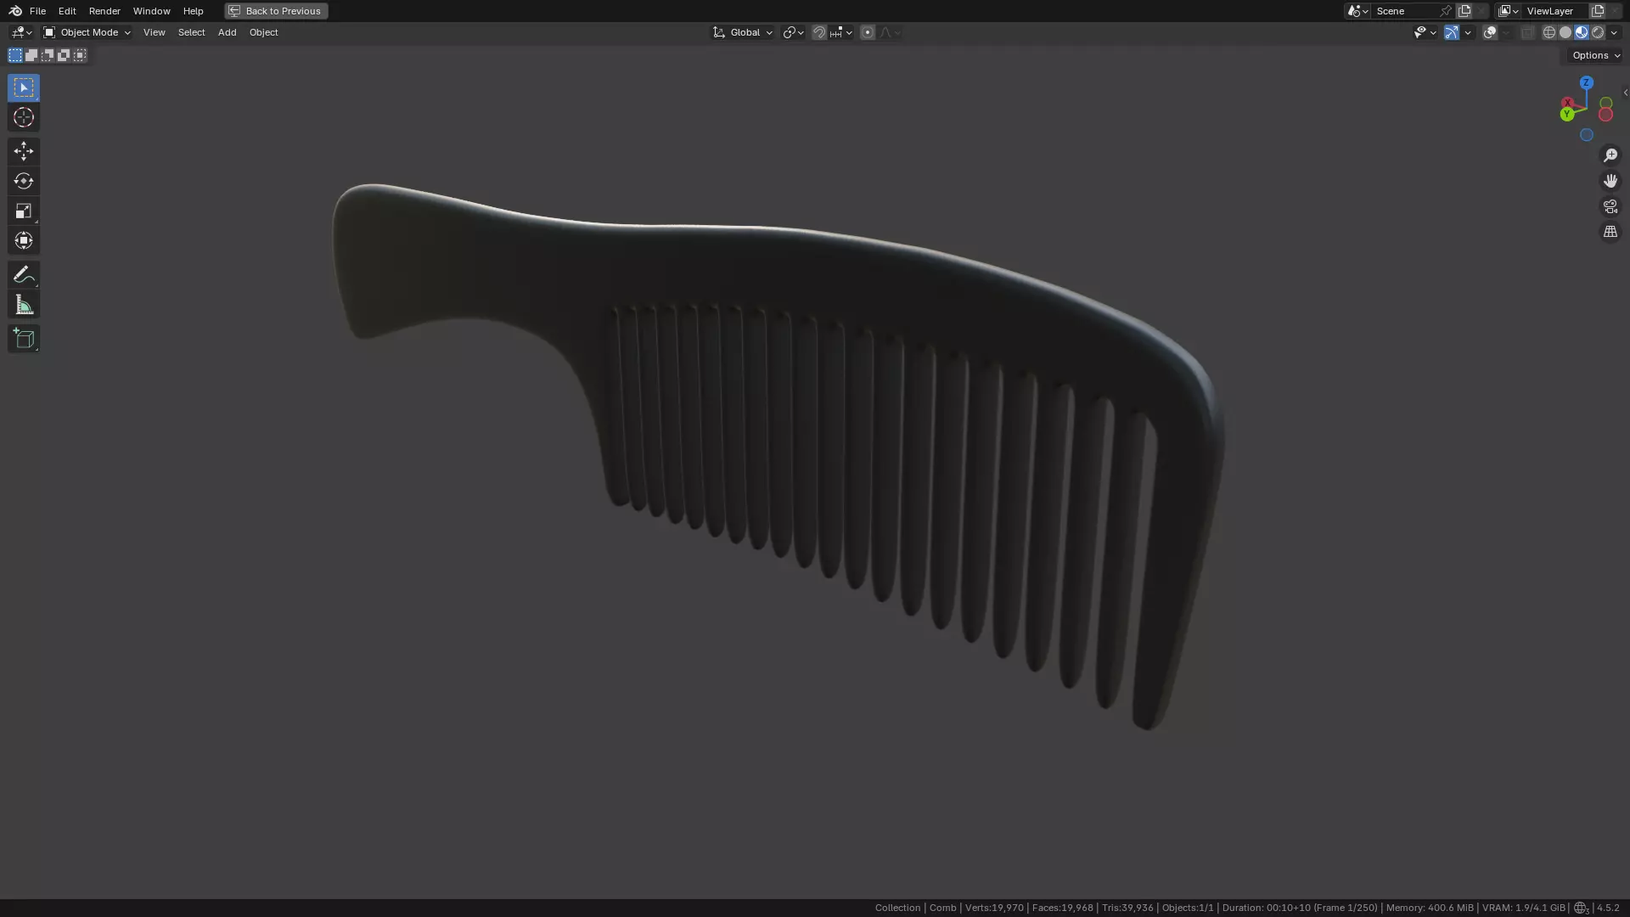Click the Zoom view magnifier icon
This screenshot has width=1630, height=917.
pos(1610,155)
